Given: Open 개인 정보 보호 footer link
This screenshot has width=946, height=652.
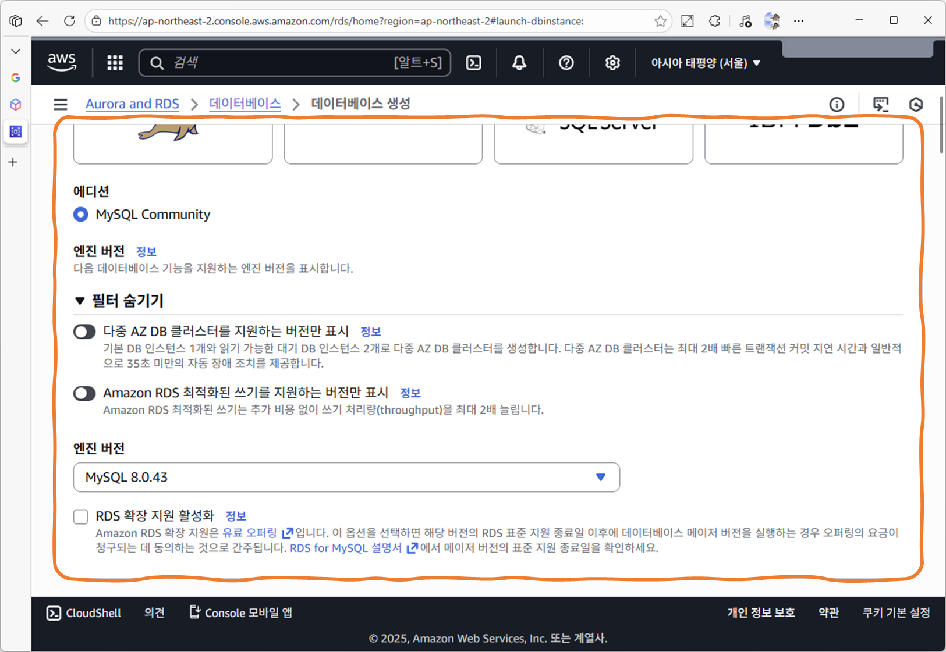Looking at the screenshot, I should tap(761, 613).
